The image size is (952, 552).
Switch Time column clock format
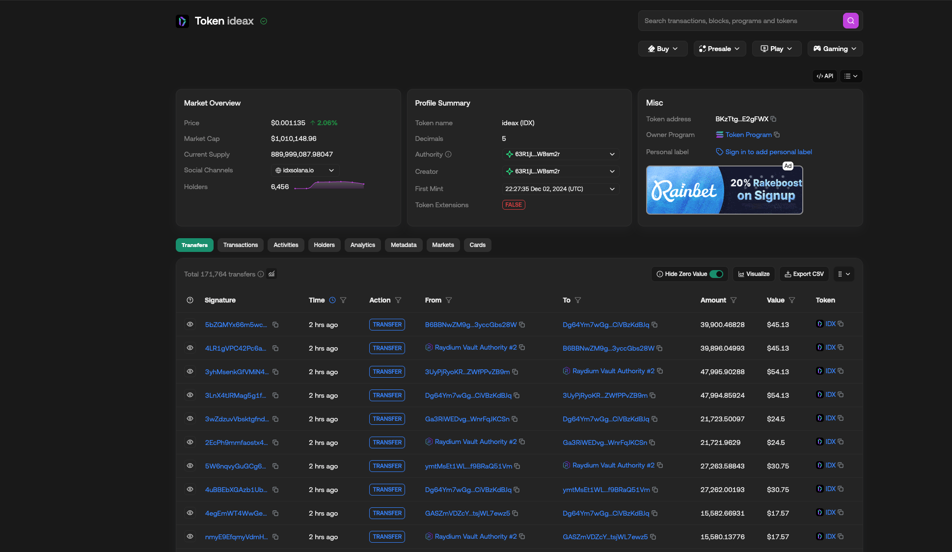pyautogui.click(x=332, y=300)
